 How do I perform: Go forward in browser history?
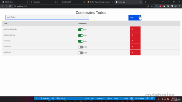[x=6, y=6]
